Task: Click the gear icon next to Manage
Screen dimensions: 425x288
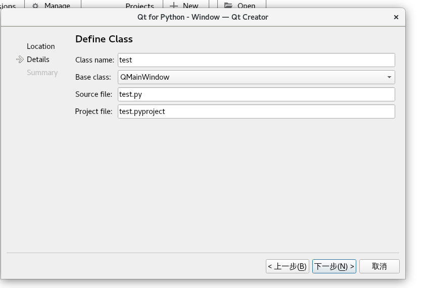Action: [x=35, y=6]
